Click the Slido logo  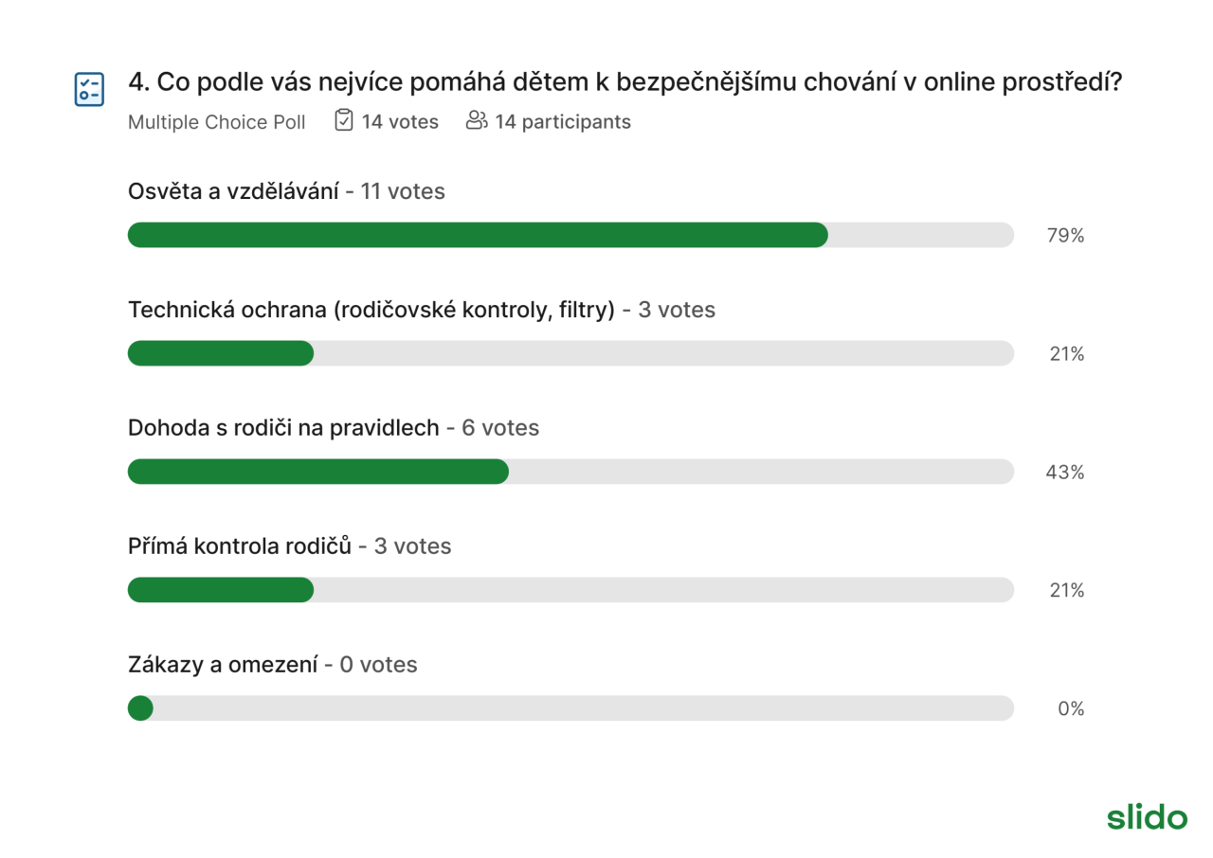point(1147,816)
